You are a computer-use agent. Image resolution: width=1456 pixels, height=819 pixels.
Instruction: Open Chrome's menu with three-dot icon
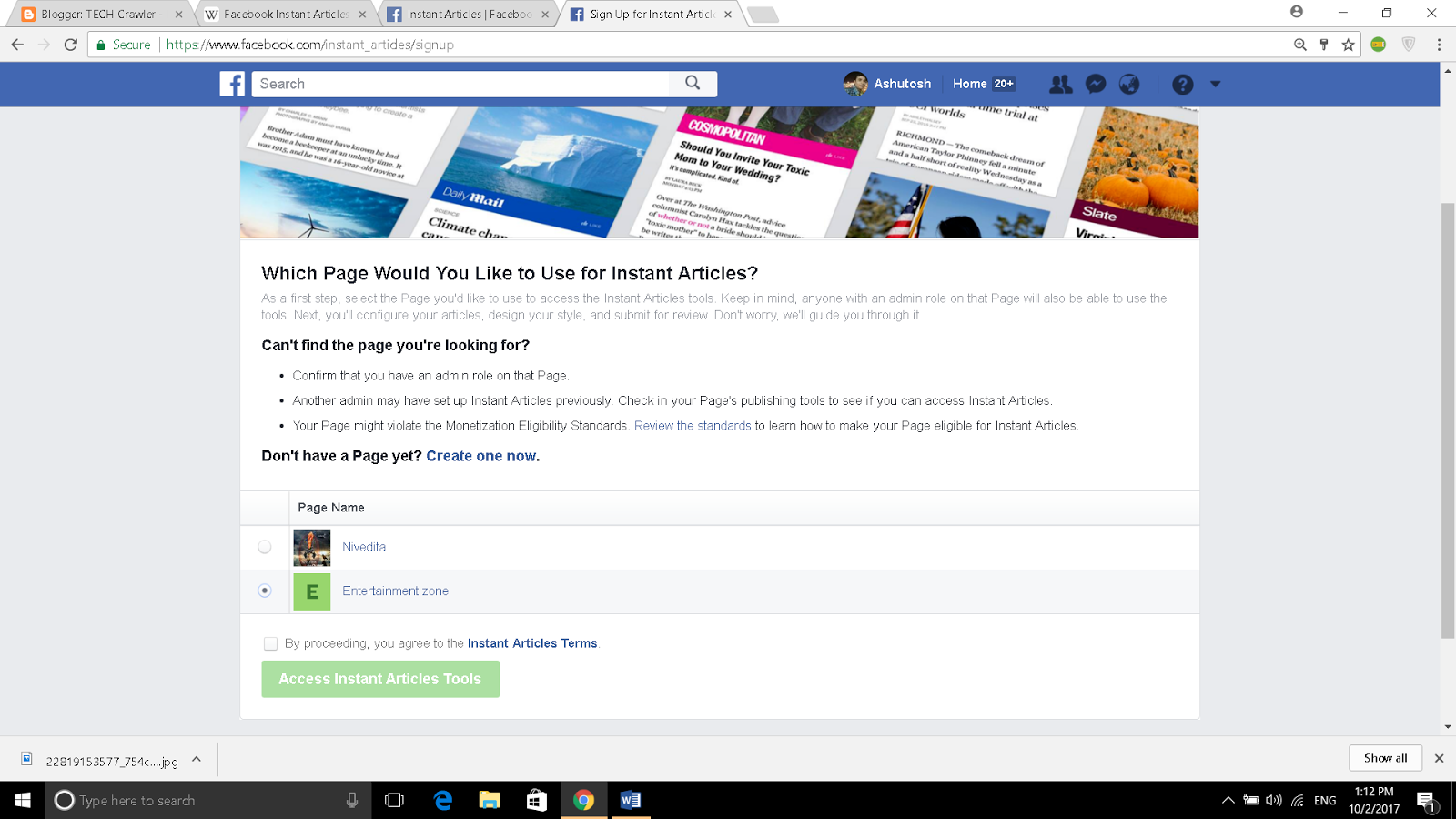[1439, 44]
